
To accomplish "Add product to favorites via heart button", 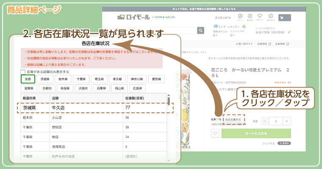I will pyautogui.click(x=215, y=133).
